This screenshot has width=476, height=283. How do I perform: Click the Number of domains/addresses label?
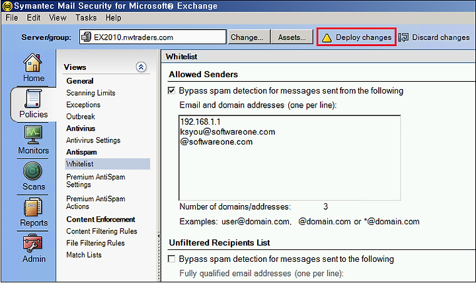tap(235, 206)
